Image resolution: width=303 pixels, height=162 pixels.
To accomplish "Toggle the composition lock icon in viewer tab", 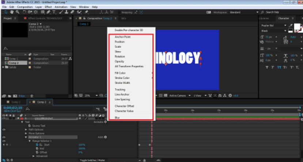I will (84, 18).
